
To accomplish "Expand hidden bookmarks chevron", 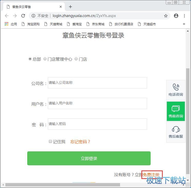I will [x=184, y=24].
